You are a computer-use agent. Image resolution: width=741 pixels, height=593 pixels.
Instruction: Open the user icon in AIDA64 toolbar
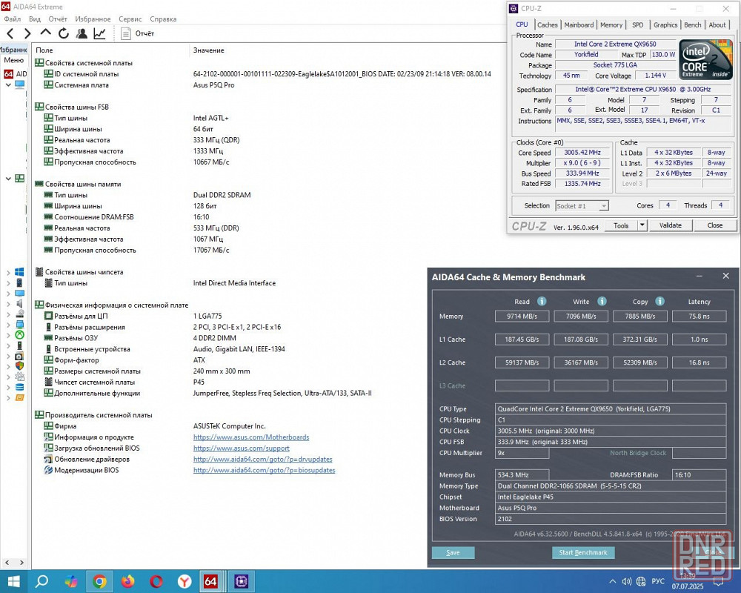tap(82, 33)
